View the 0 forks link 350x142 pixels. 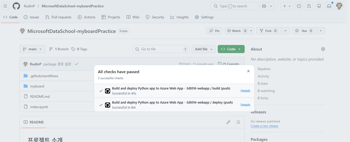[263, 98]
